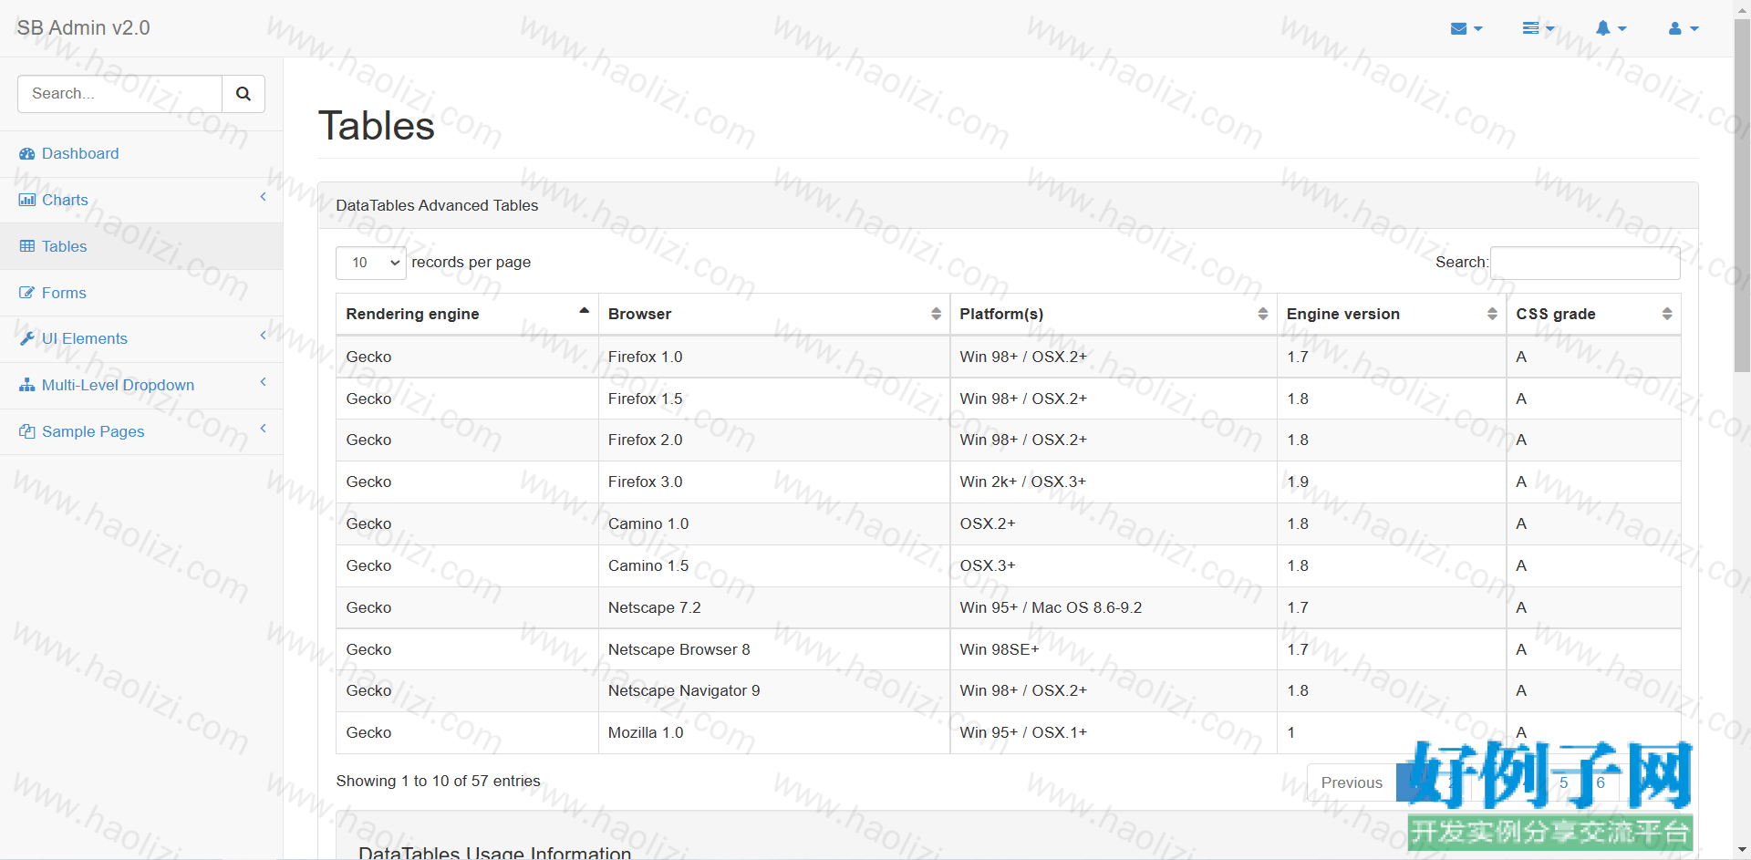Sort by Rendering engine arrow
Image resolution: width=1751 pixels, height=860 pixels.
click(x=584, y=311)
